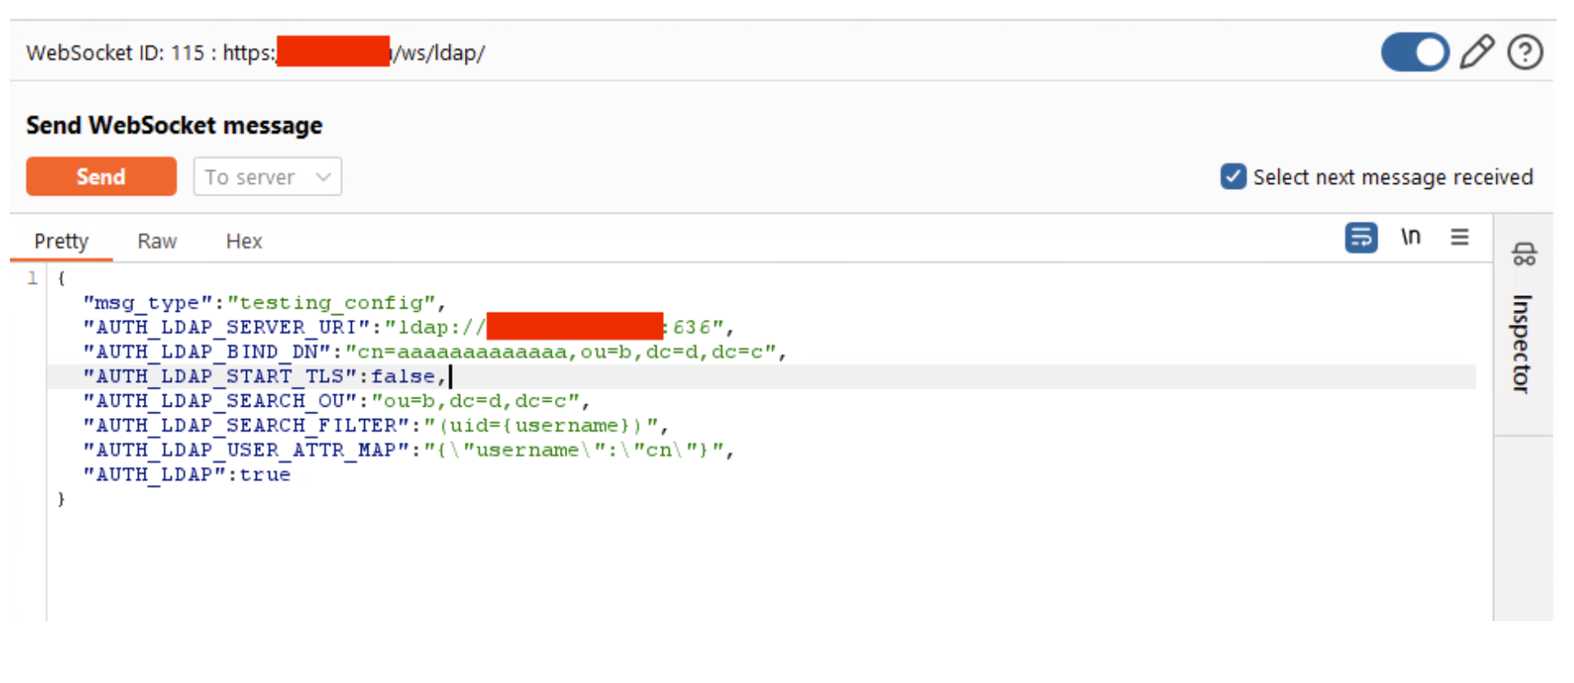The width and height of the screenshot is (1574, 683).
Task: Uncheck Select next message received
Action: (1232, 177)
